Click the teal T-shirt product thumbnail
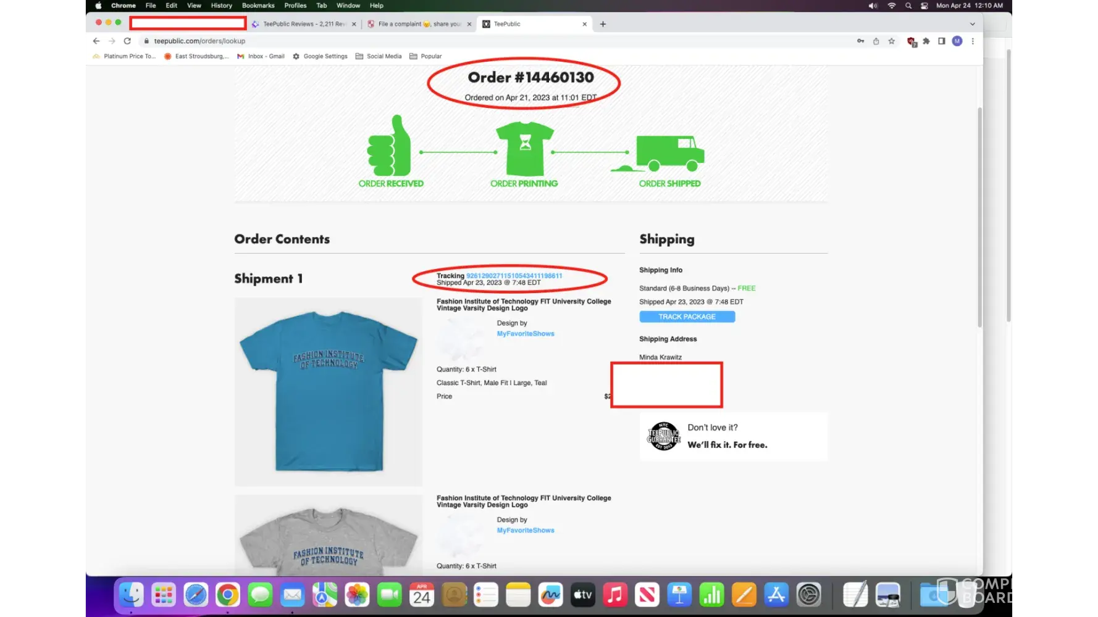The image size is (1098, 617). [x=329, y=392]
